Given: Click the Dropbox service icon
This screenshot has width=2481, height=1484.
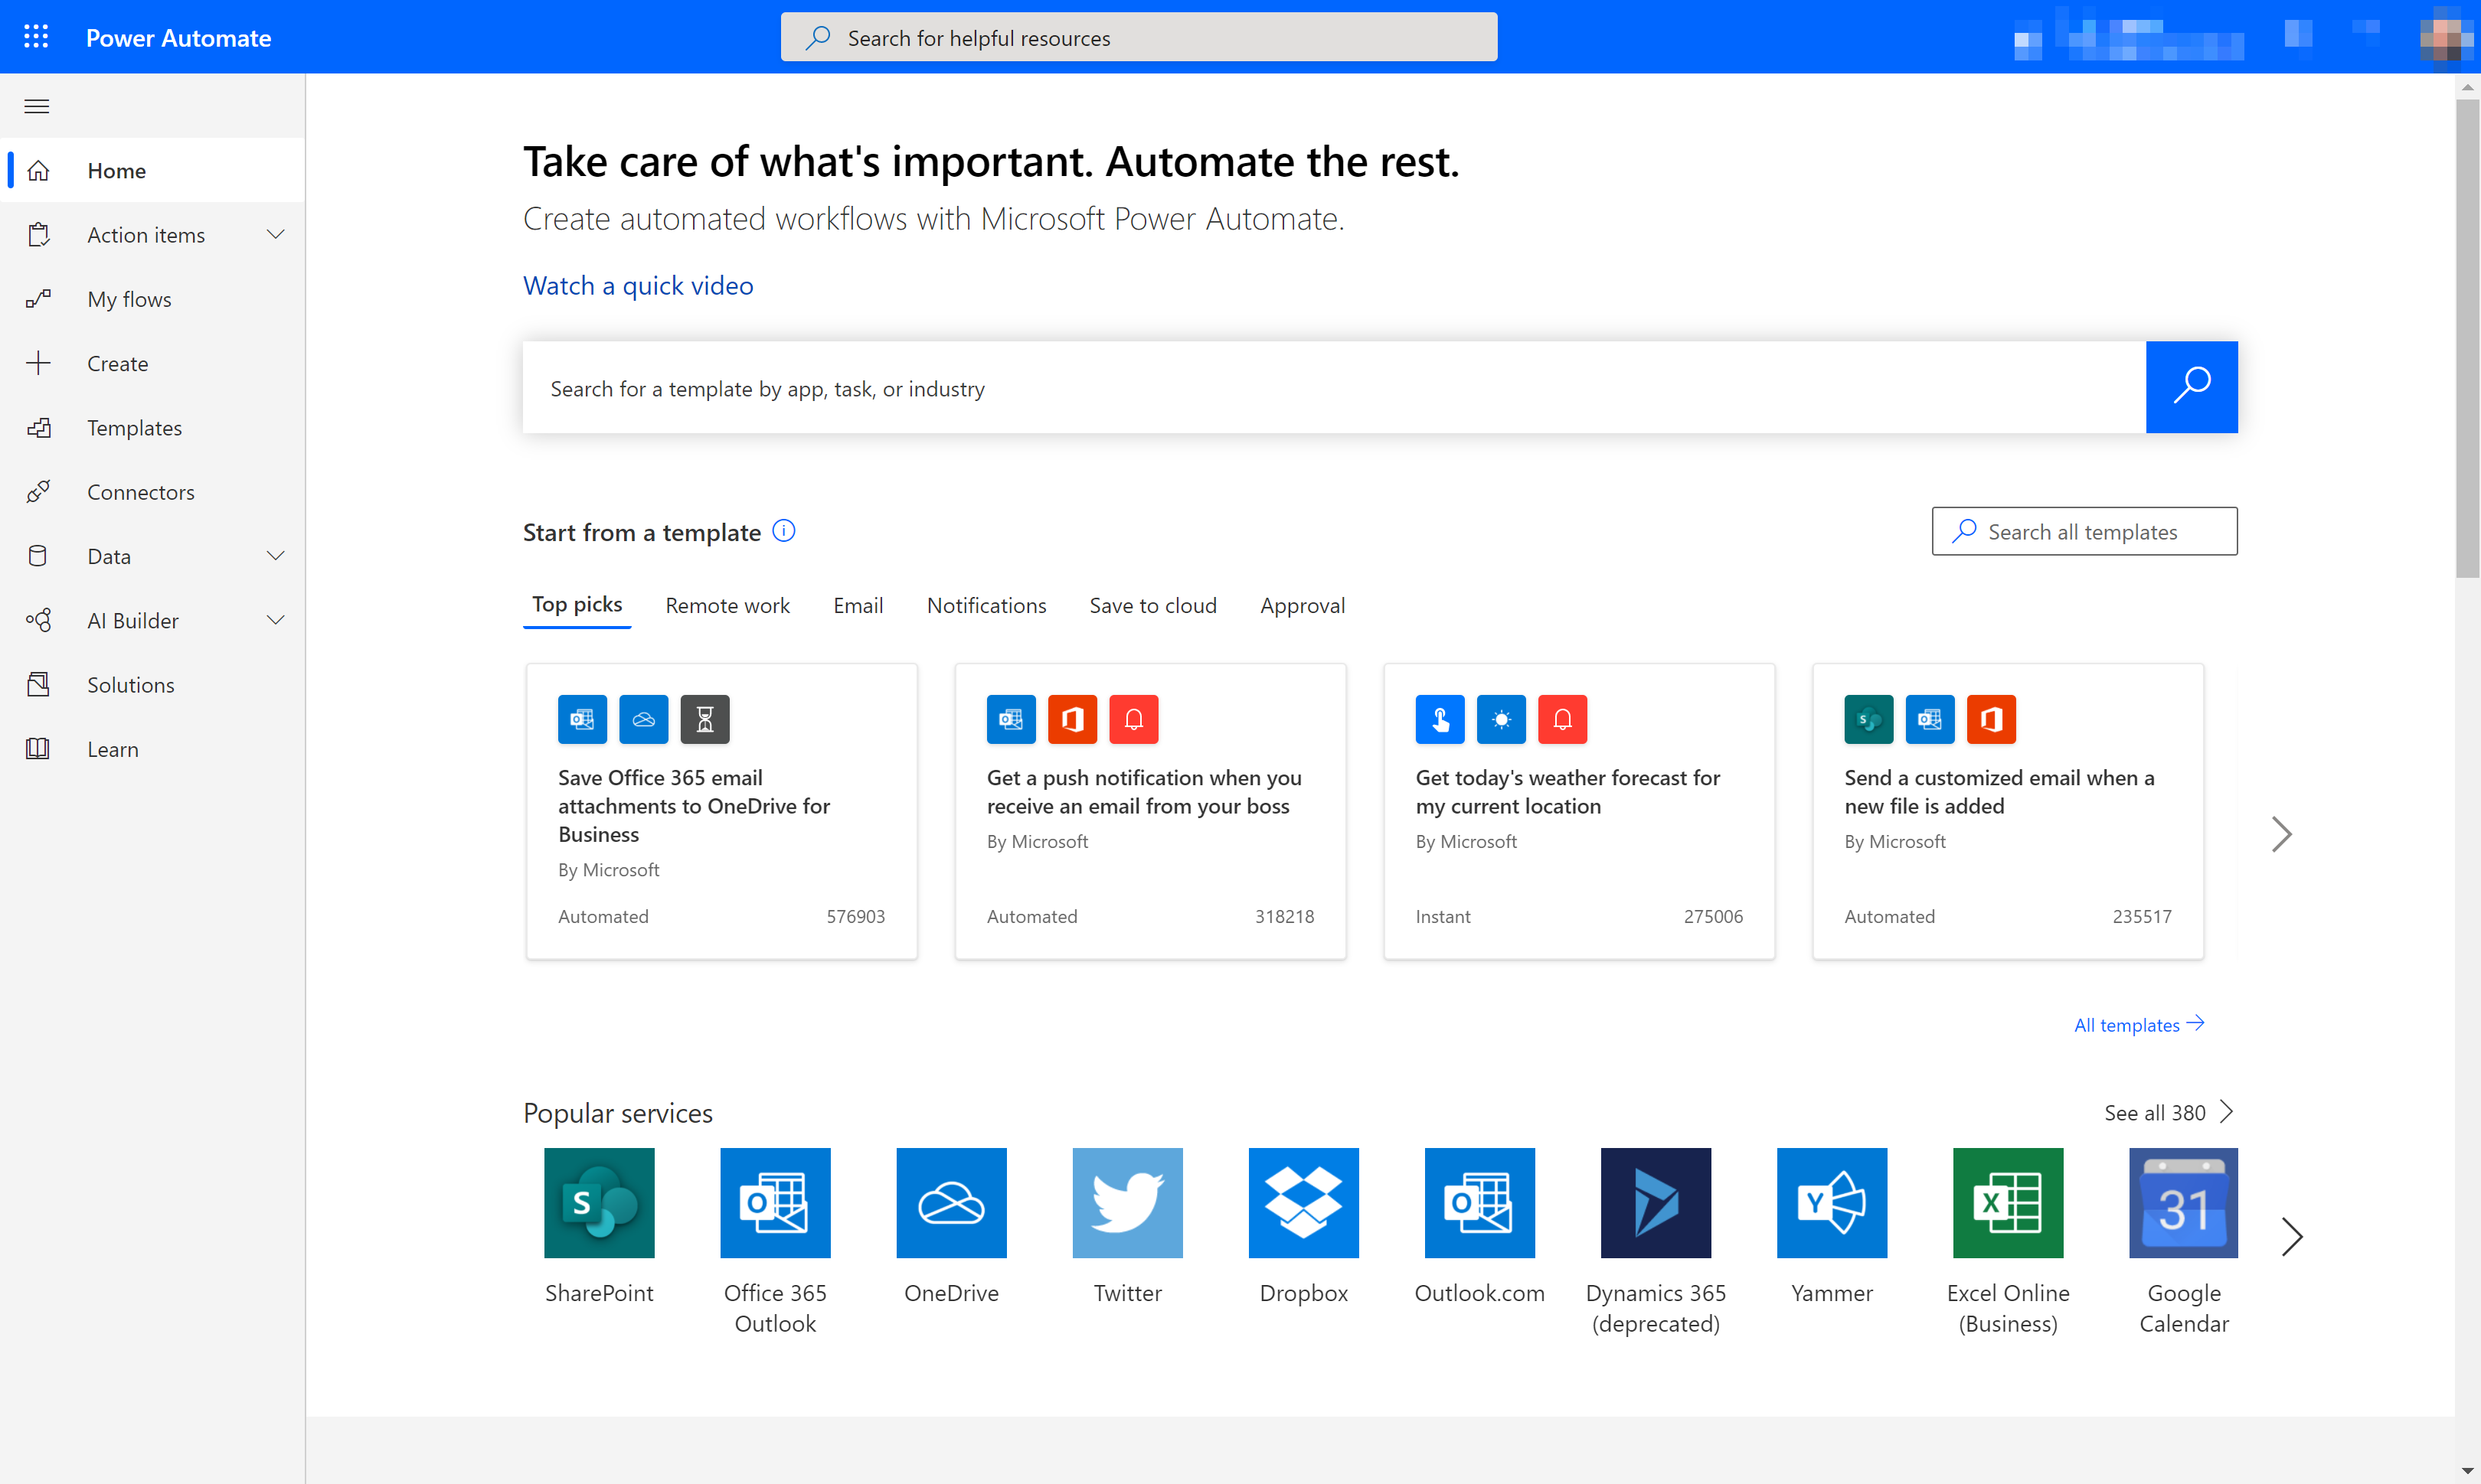Looking at the screenshot, I should [1303, 1203].
